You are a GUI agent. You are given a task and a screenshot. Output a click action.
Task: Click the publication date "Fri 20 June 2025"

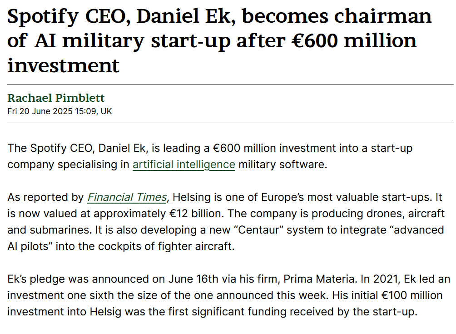tap(40, 111)
